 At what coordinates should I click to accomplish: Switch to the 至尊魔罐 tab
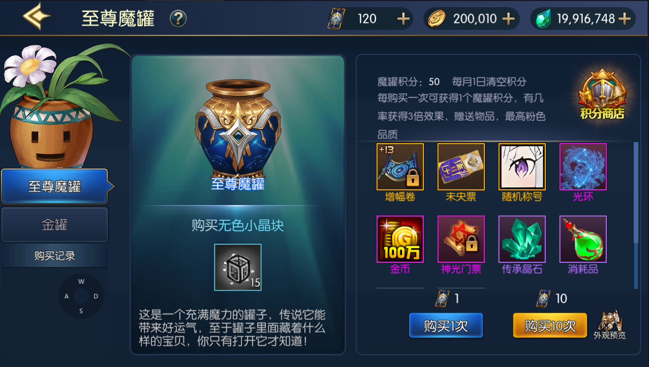pos(55,186)
